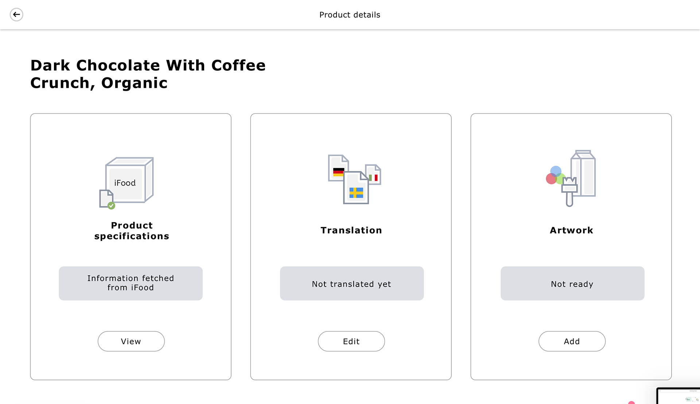Click the German flag document icon

(x=338, y=168)
